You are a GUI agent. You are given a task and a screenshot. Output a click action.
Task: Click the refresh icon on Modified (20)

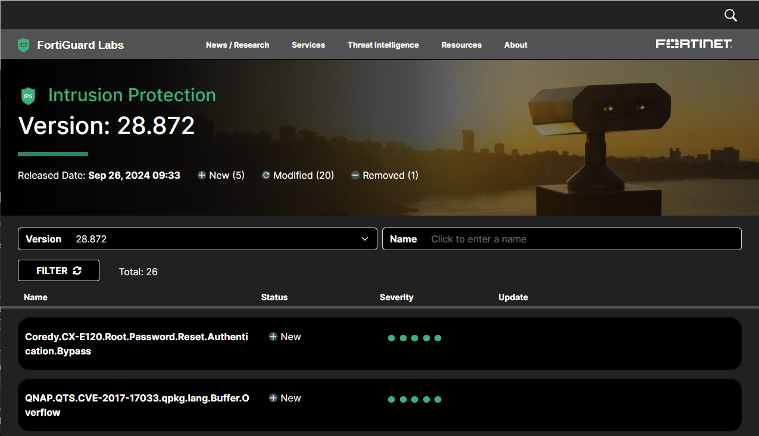point(266,175)
